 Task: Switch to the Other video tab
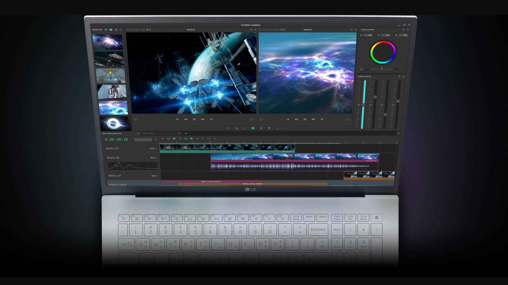[x=148, y=134]
